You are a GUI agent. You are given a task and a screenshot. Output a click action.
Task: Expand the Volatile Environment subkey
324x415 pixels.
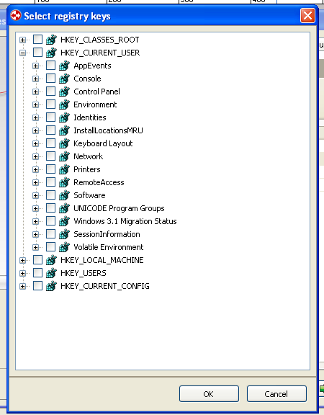click(x=36, y=247)
